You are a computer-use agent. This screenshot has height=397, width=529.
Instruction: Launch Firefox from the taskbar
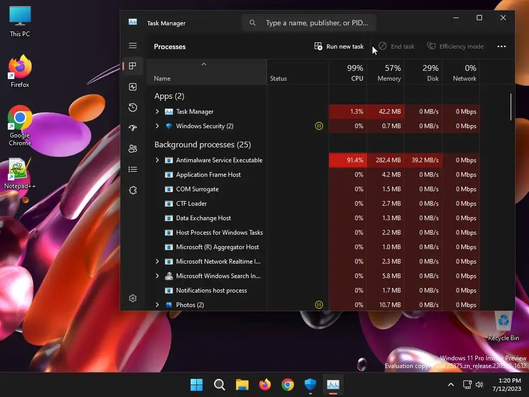click(265, 385)
